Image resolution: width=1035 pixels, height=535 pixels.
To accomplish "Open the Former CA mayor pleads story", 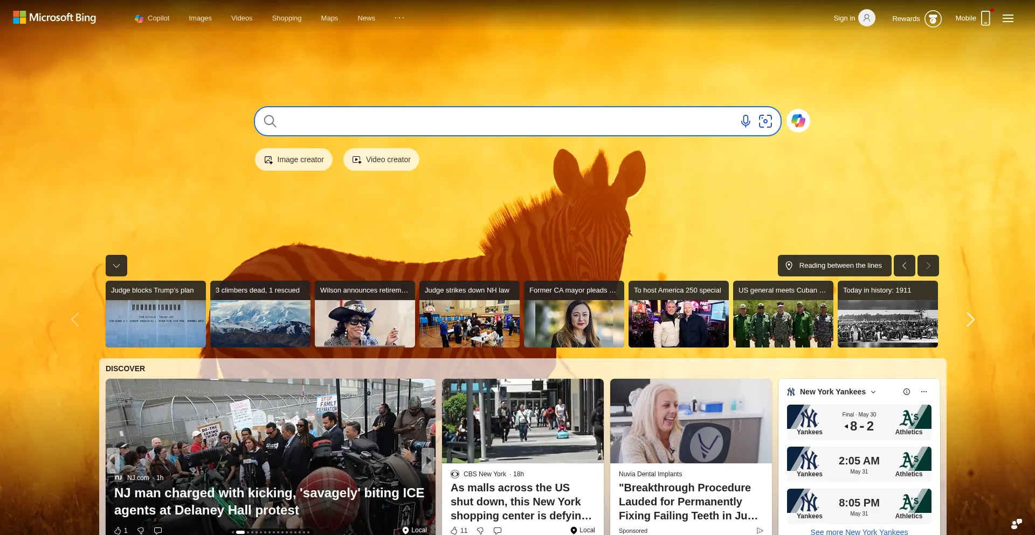I will coord(574,314).
